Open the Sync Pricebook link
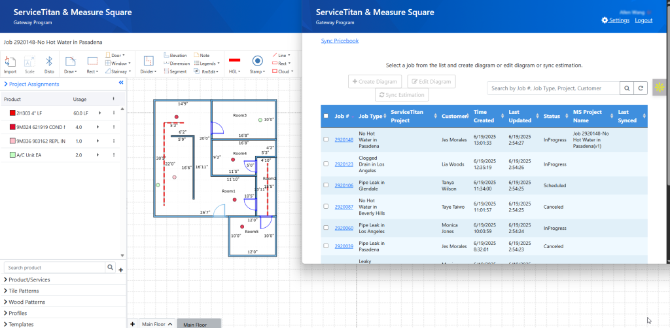The width and height of the screenshot is (670, 328). pos(340,41)
